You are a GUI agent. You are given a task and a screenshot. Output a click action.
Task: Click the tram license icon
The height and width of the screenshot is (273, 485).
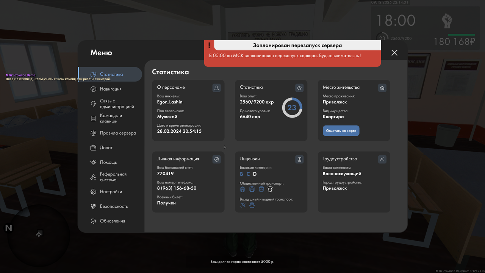(252, 189)
